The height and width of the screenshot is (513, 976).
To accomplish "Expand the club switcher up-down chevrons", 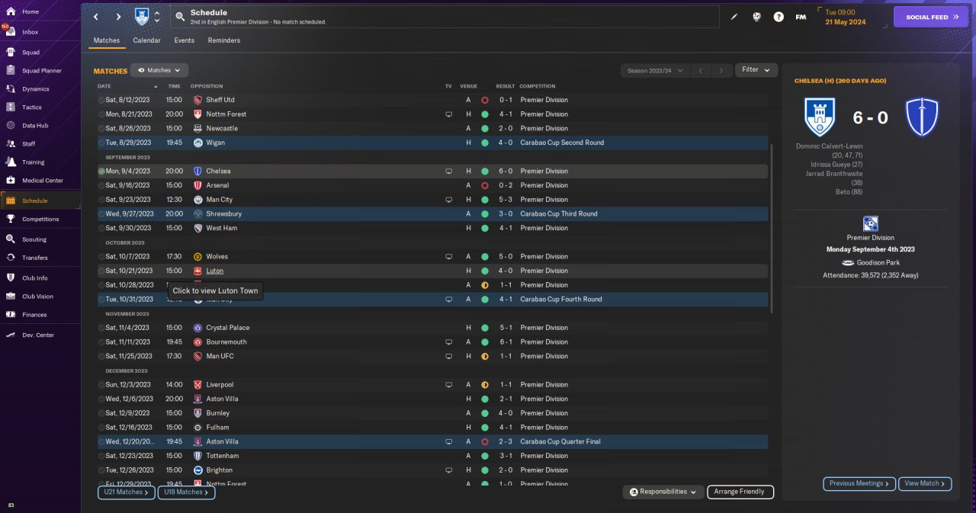I will 157,17.
